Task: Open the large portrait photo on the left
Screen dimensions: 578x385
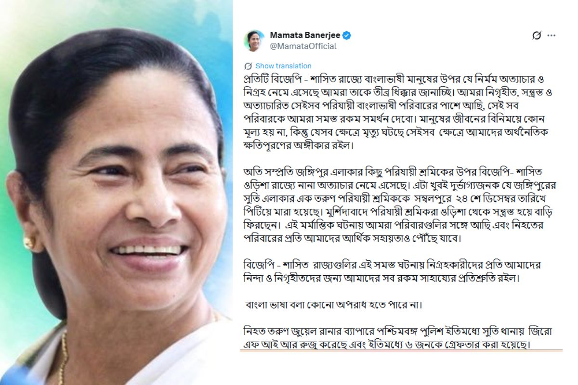Action: [117, 192]
